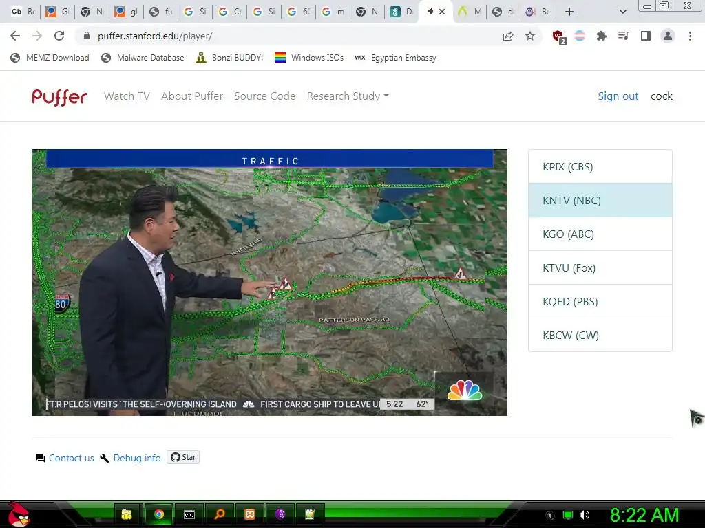Open the Extensions puzzle piece menu

point(601,36)
